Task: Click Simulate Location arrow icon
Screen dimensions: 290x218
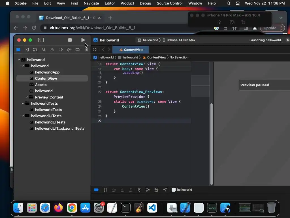Action: pos(165,190)
